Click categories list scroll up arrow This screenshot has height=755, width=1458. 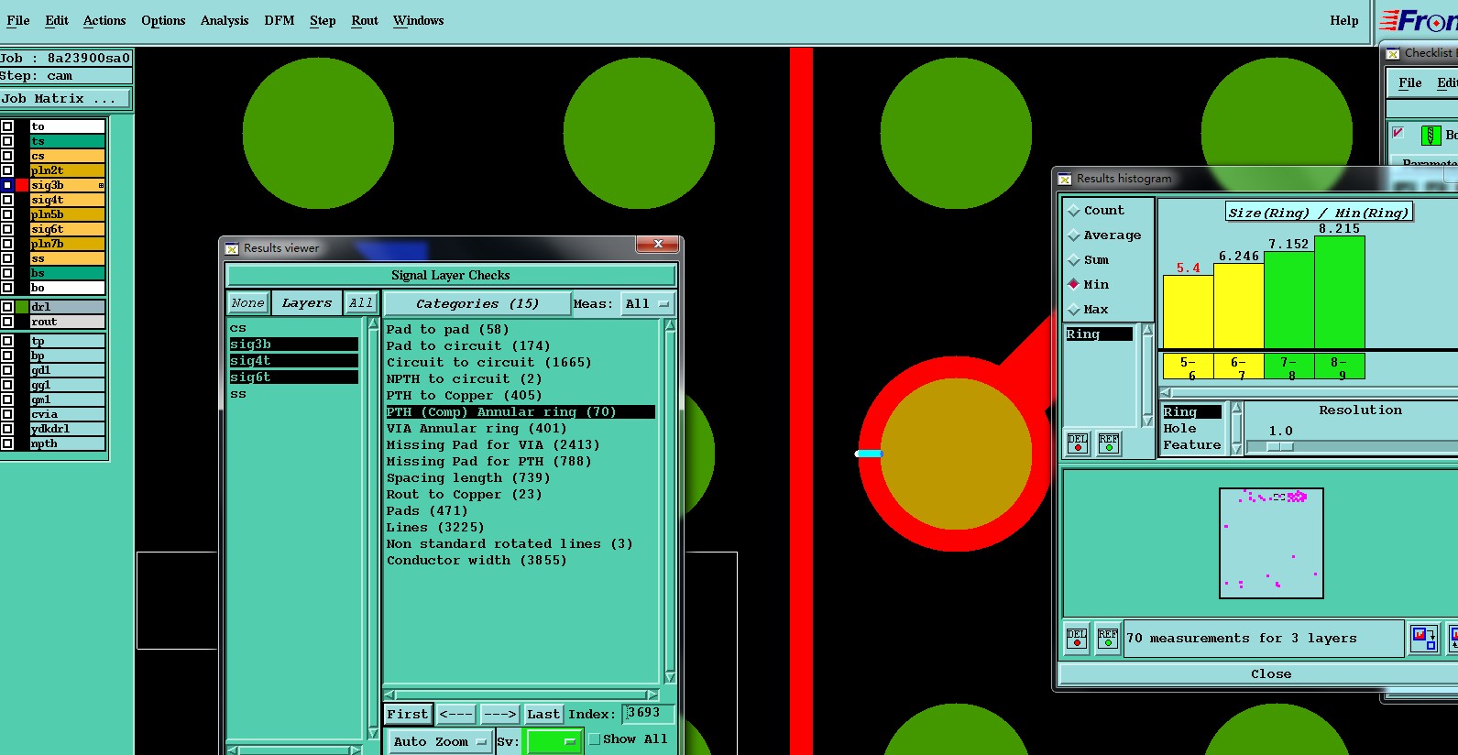pos(670,325)
